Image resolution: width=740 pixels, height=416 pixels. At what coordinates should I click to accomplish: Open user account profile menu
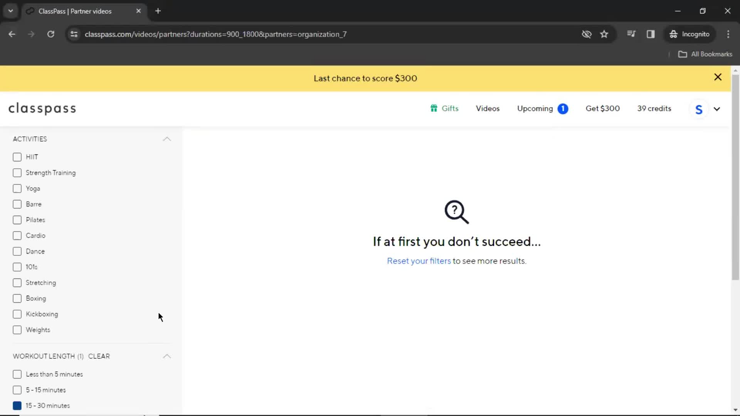click(x=708, y=109)
